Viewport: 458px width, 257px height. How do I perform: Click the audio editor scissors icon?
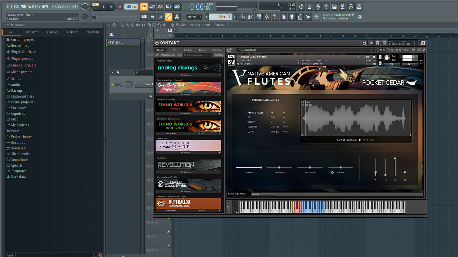(x=309, y=6)
